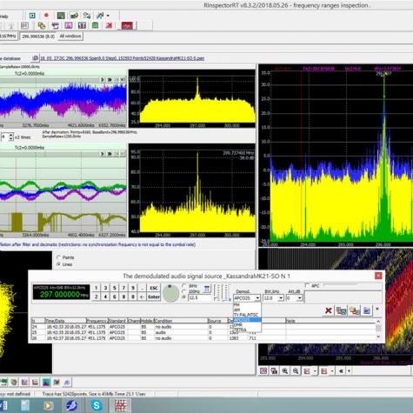Click the red X delete icon in second toolbar row
Screen dimensions: 413x413
pos(109,25)
